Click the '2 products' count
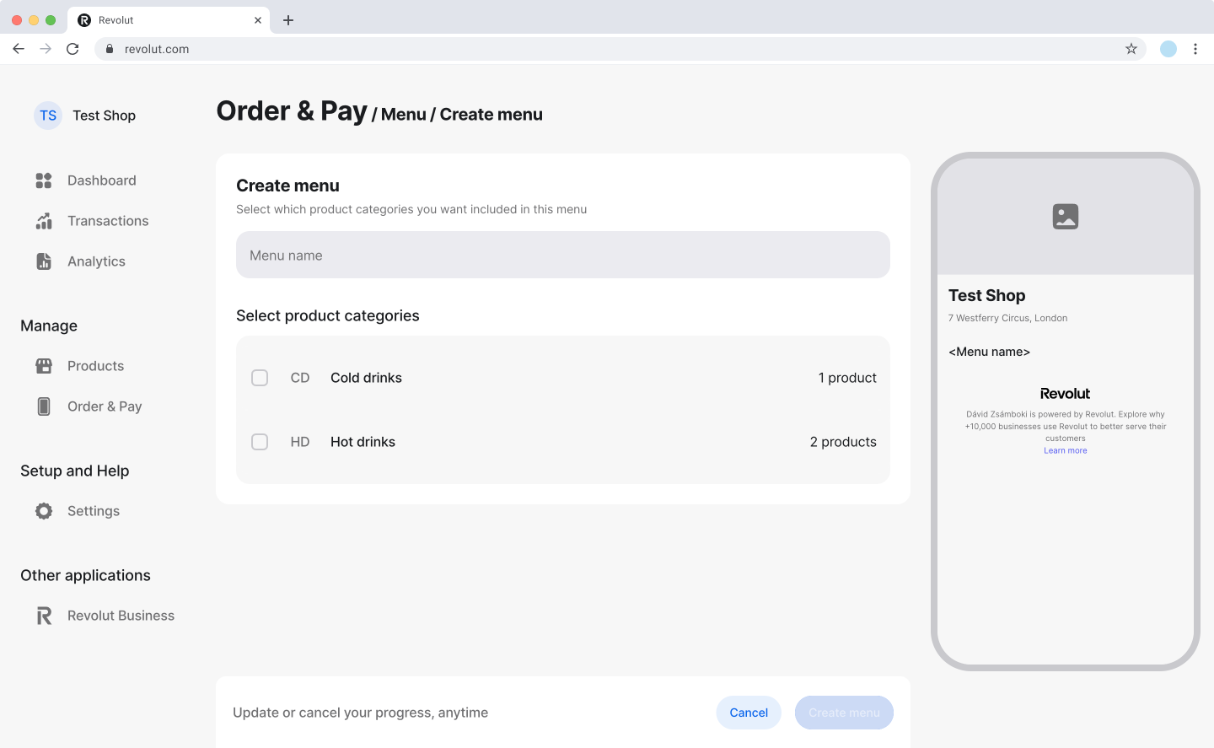Image resolution: width=1214 pixels, height=748 pixels. click(x=843, y=442)
